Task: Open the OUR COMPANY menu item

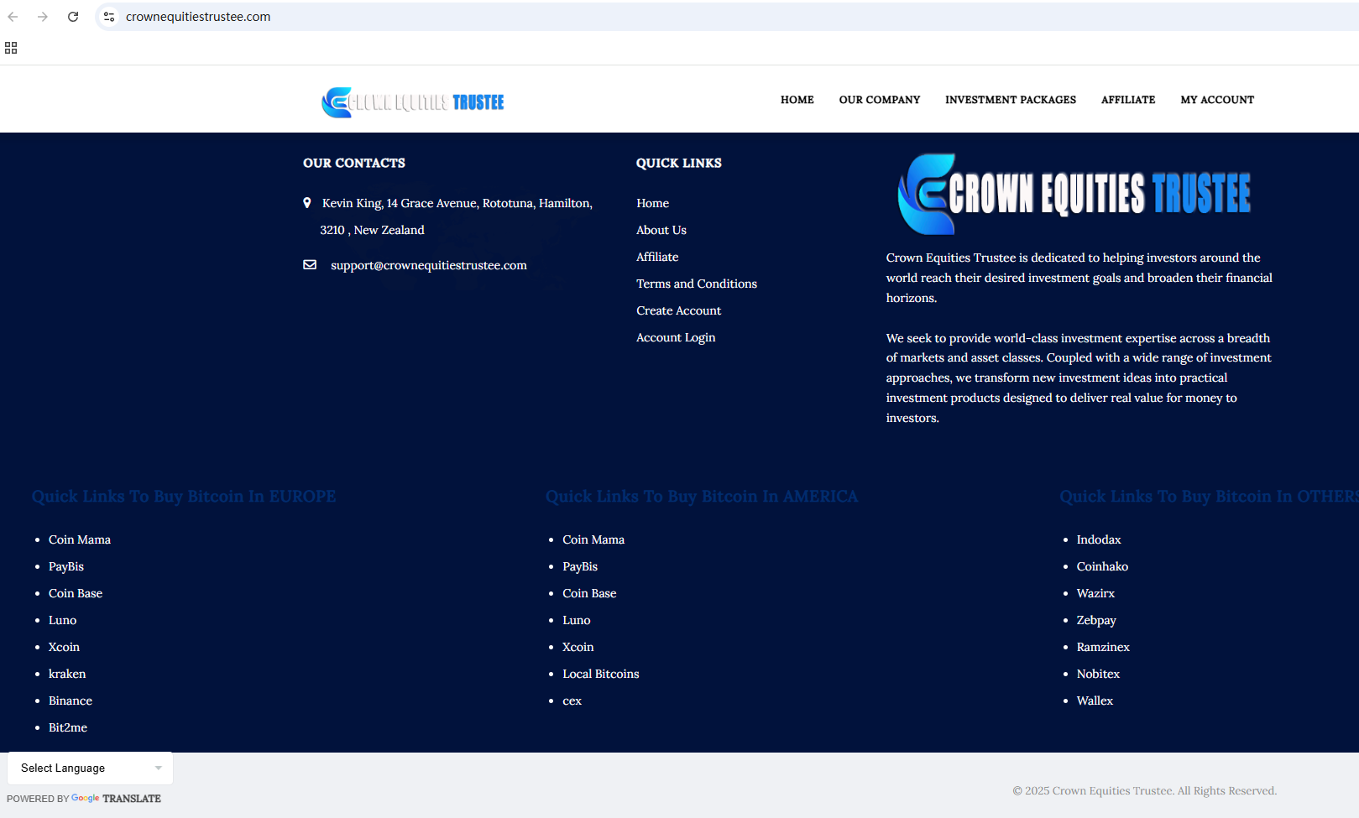Action: [x=880, y=100]
